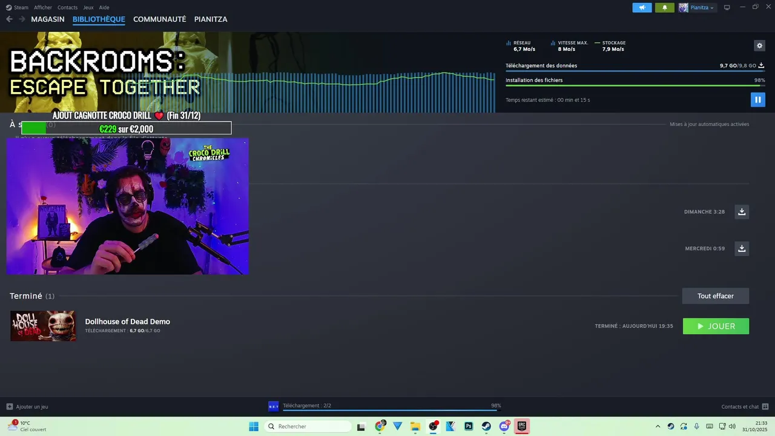Open the Windows Start menu
Image resolution: width=775 pixels, height=436 pixels.
[x=254, y=426]
